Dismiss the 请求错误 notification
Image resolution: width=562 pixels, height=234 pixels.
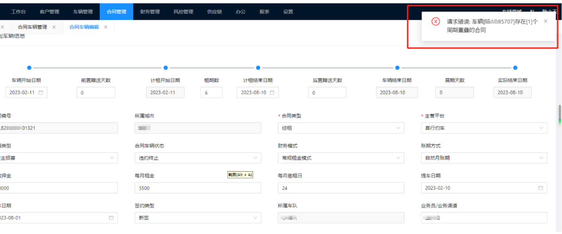click(x=546, y=21)
